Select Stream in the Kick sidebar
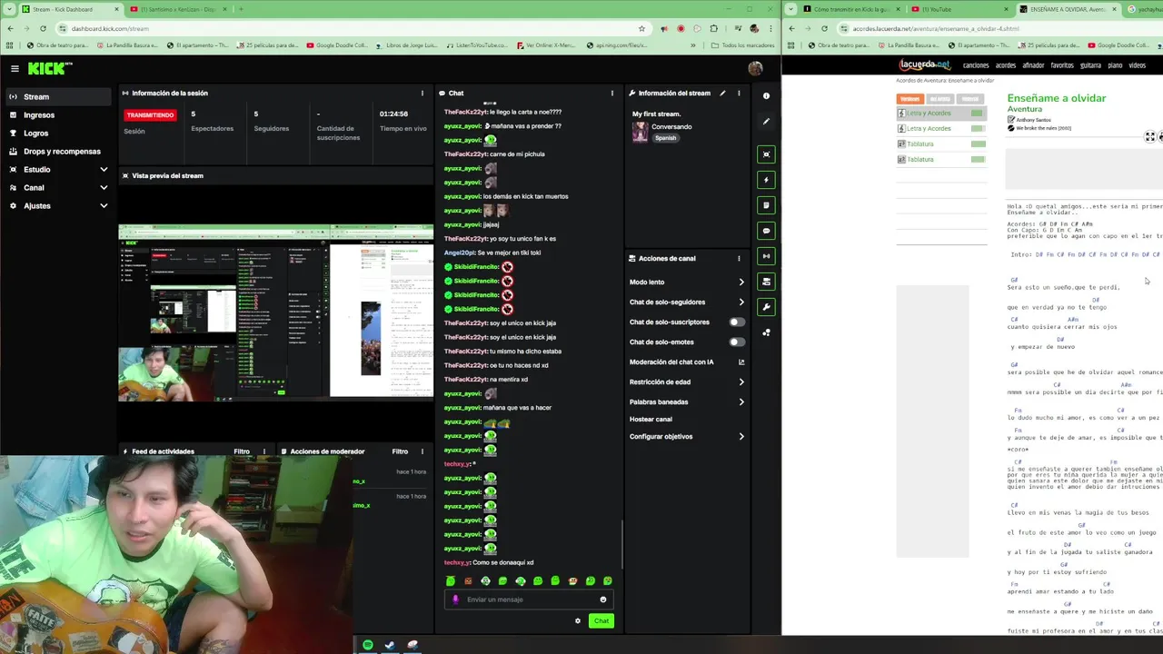Screen dimensions: 1163x654 click(59, 96)
